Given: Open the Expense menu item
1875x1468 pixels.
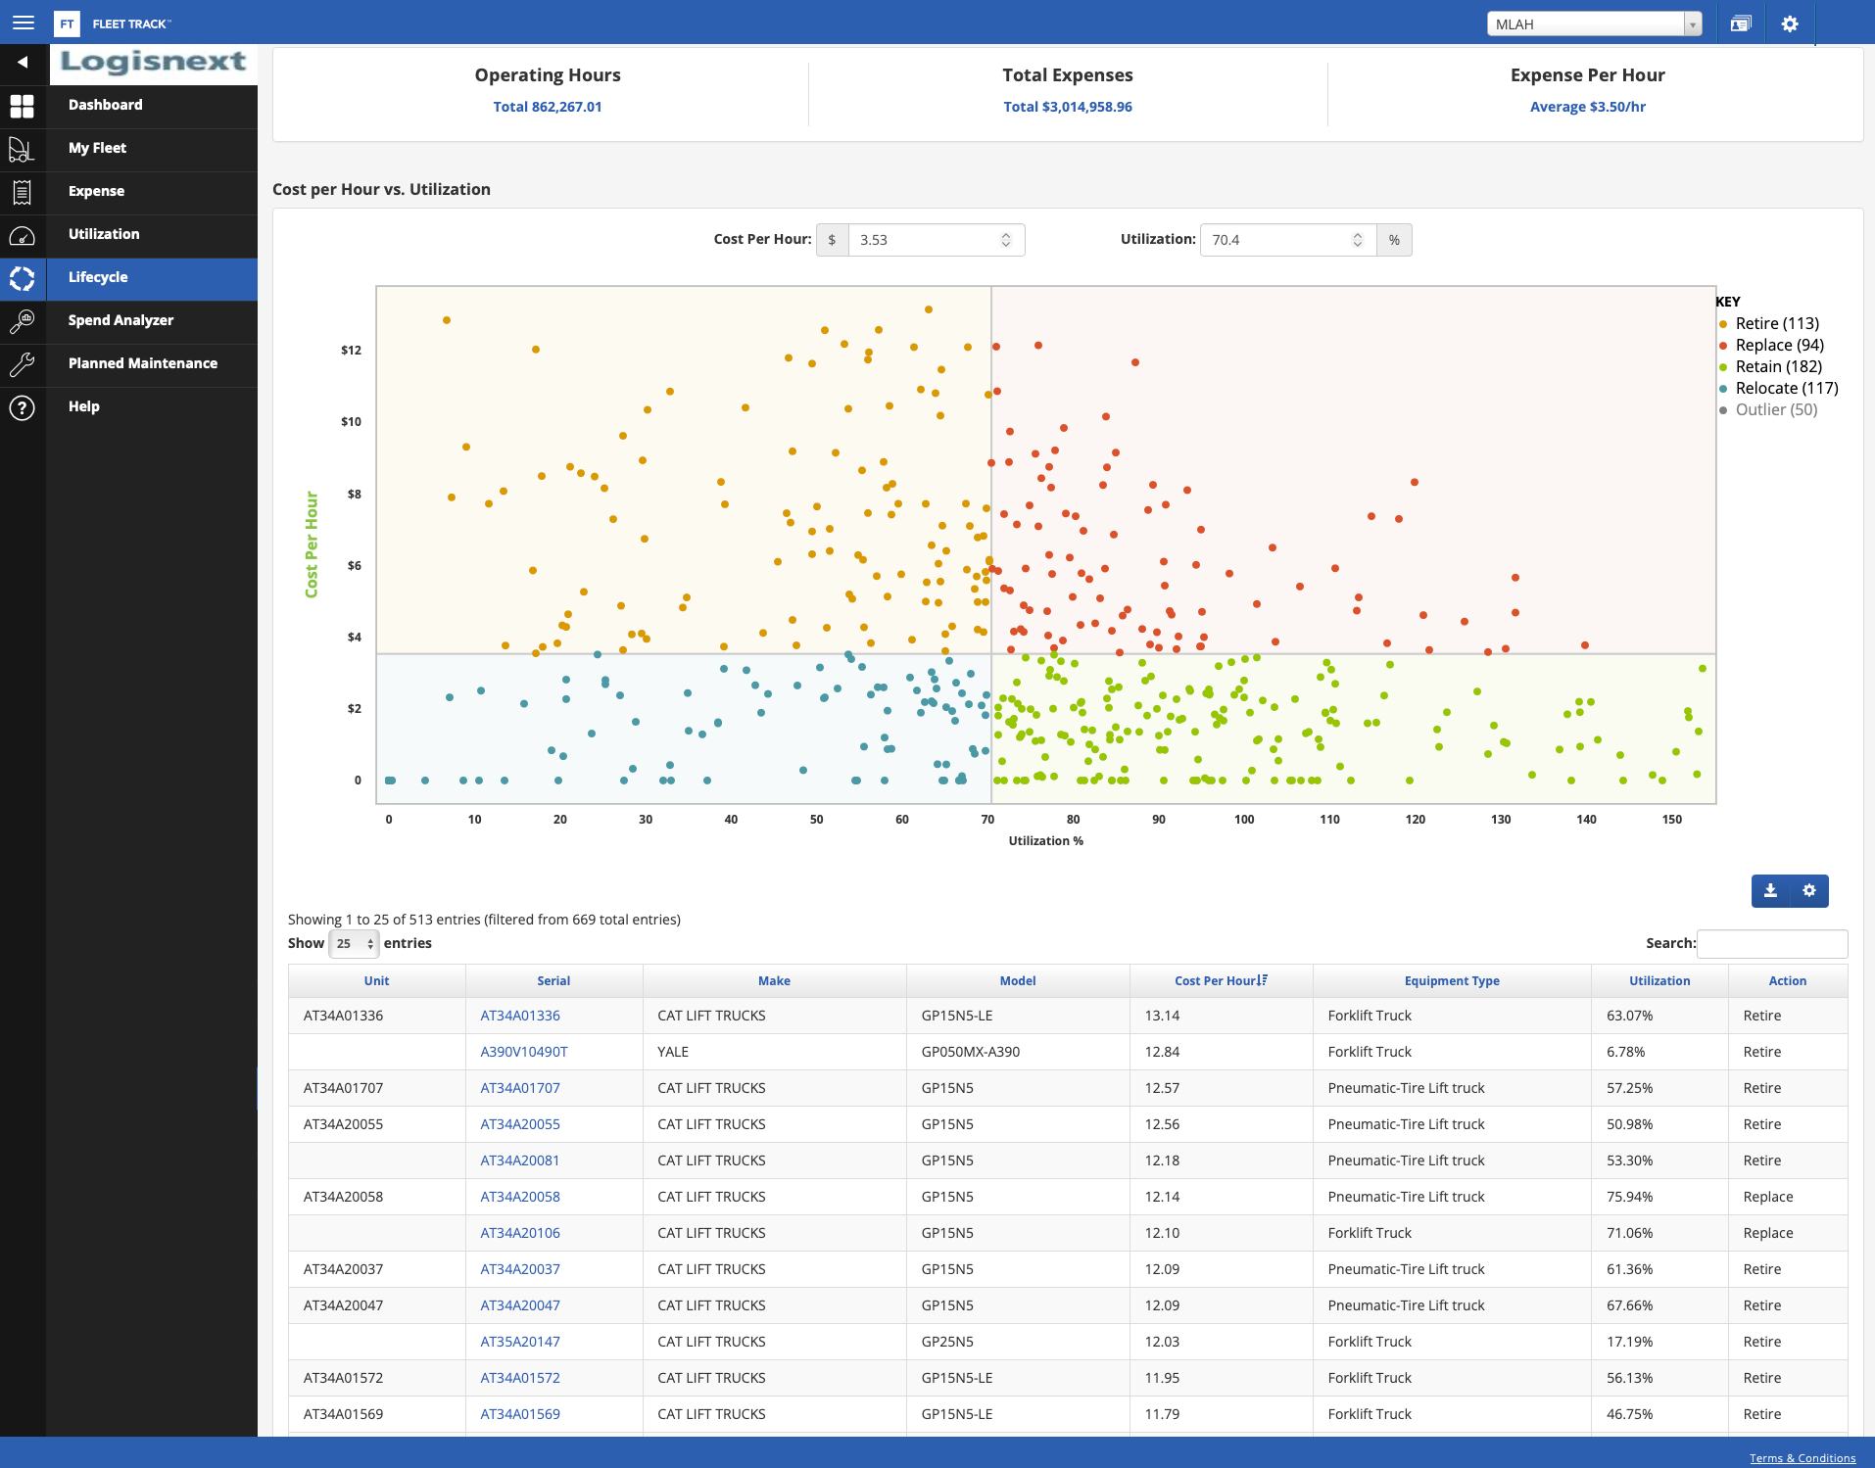Looking at the screenshot, I should pyautogui.click(x=96, y=192).
